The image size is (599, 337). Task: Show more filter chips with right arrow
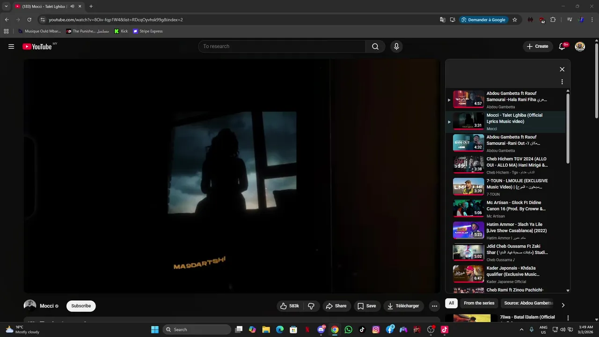tap(563, 305)
